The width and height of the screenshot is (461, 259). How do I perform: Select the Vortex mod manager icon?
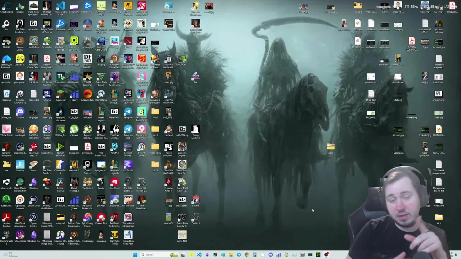point(33,166)
